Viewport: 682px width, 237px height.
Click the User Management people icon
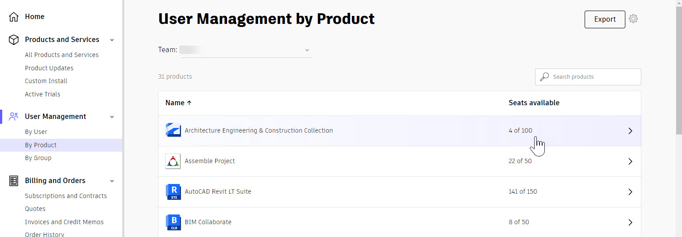pos(14,117)
